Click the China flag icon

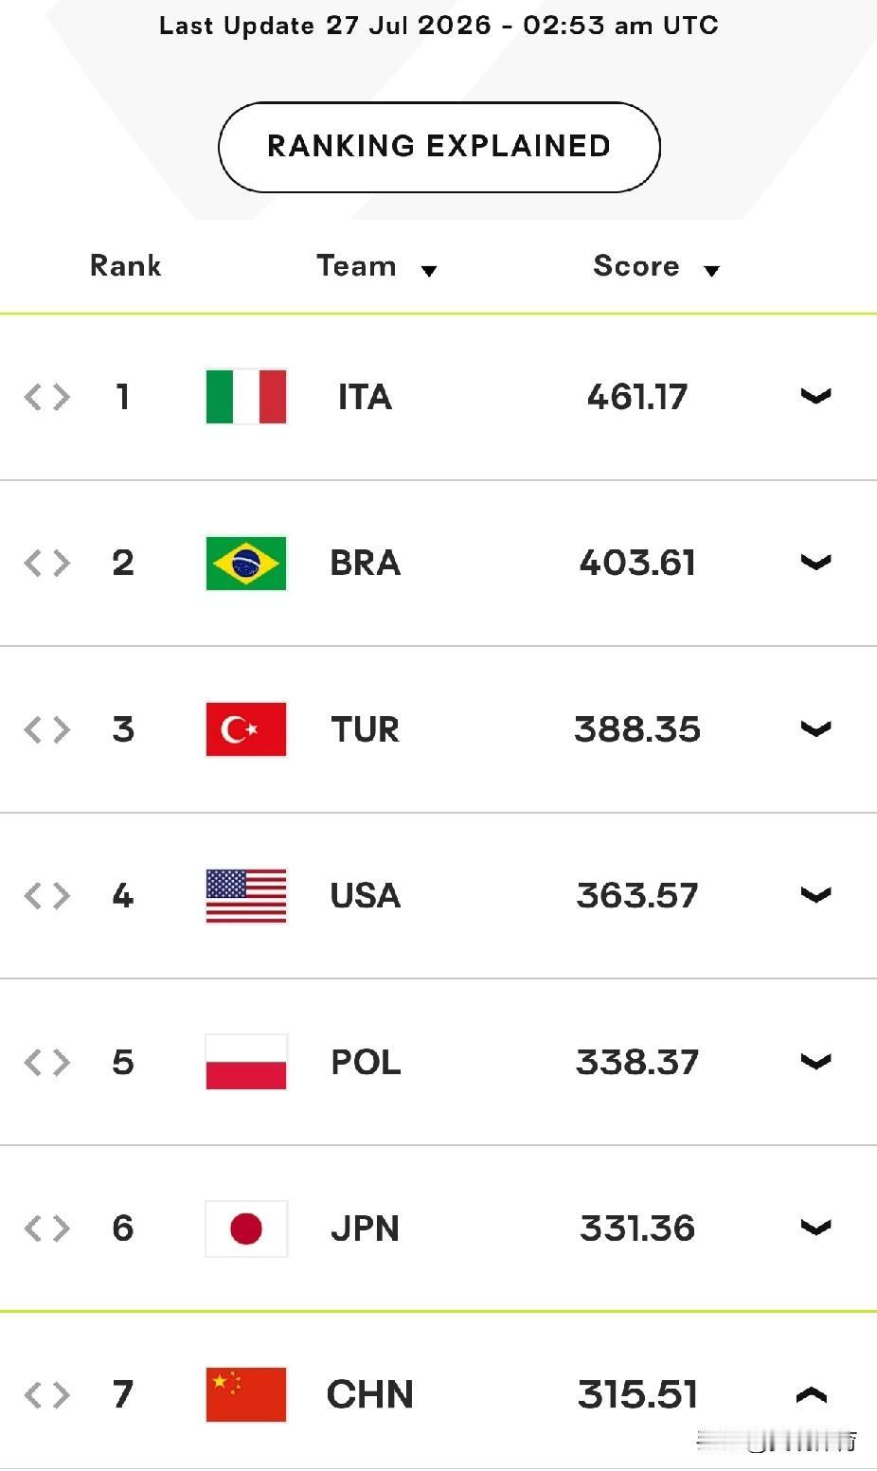[x=246, y=1394]
